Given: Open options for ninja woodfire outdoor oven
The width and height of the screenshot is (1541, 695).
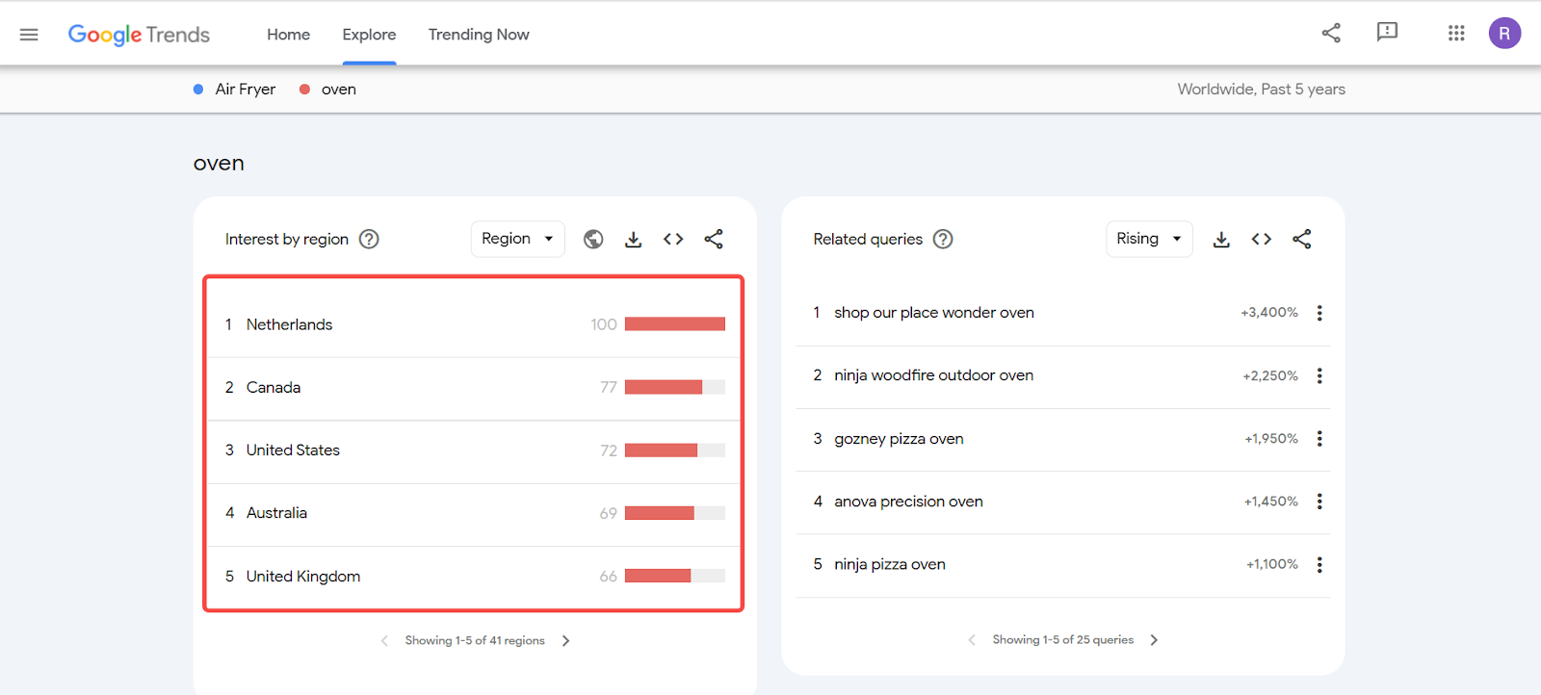Looking at the screenshot, I should pyautogui.click(x=1319, y=375).
